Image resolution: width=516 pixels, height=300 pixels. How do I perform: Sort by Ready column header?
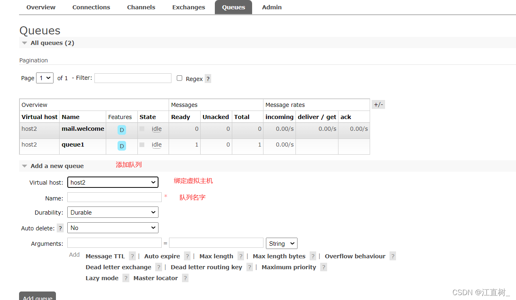click(180, 117)
